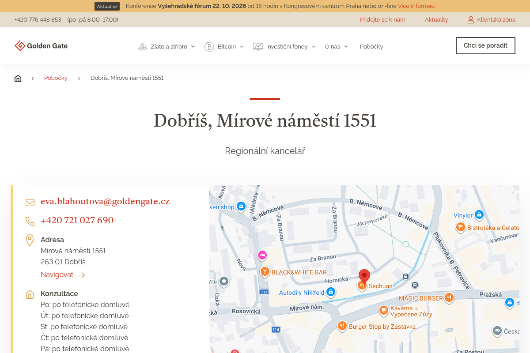The image size is (530, 353).
Task: Click the Vinylor shop marker icon
Action: coord(479,215)
